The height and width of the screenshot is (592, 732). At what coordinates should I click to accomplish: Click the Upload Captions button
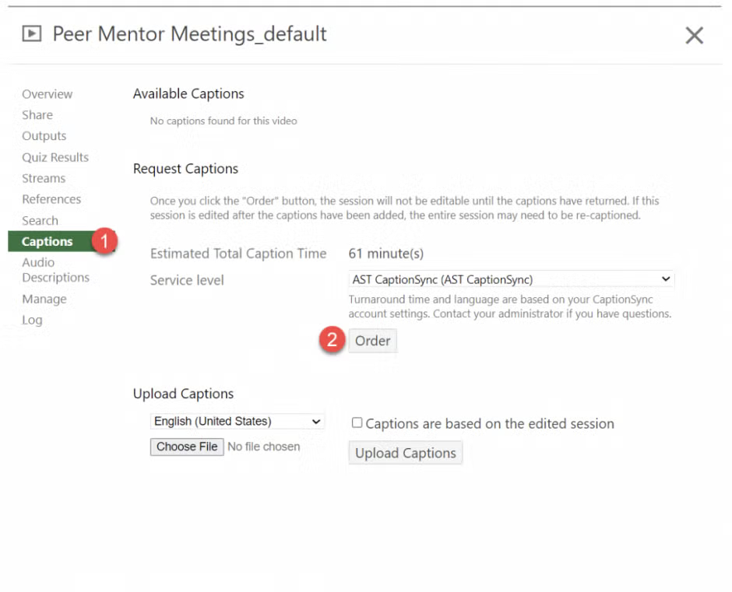(x=406, y=453)
